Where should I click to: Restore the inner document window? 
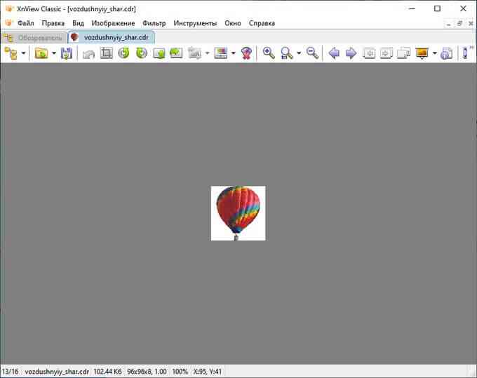pyautogui.click(x=459, y=23)
